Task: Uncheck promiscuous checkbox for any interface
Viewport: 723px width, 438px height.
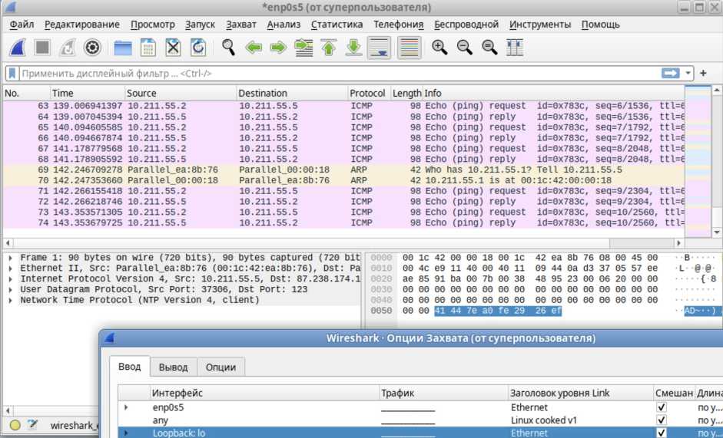Action: click(x=662, y=420)
